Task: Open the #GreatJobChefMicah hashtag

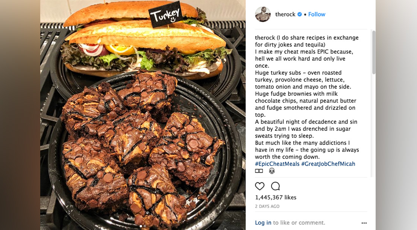Action: 328,164
